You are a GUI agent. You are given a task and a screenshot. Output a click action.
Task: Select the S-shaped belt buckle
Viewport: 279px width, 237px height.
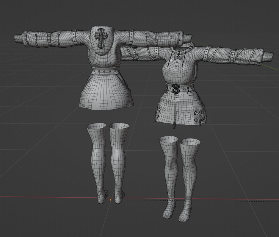click(x=176, y=89)
